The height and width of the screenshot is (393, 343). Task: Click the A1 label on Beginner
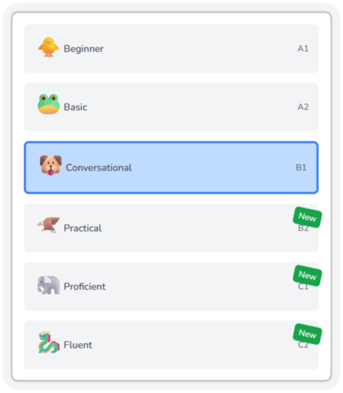(303, 49)
